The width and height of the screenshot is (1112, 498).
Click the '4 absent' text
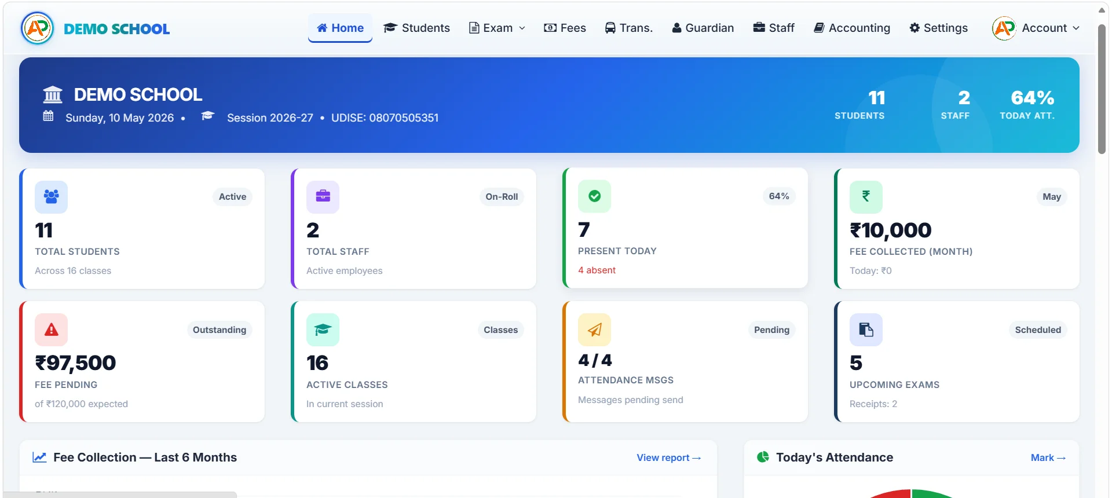[x=597, y=270]
